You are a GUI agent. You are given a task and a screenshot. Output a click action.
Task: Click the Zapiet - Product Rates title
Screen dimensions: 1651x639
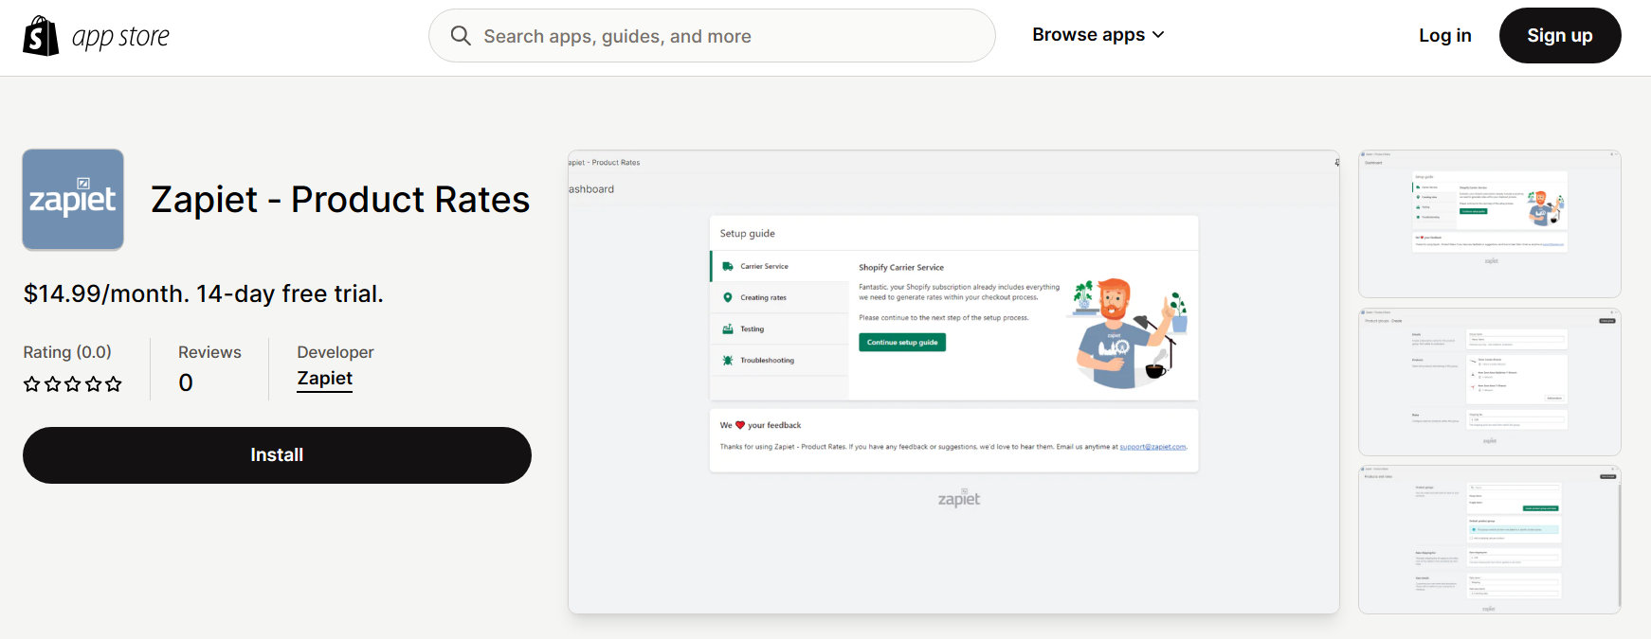[340, 200]
